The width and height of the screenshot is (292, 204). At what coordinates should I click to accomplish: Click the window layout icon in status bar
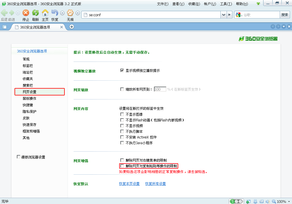(262, 201)
